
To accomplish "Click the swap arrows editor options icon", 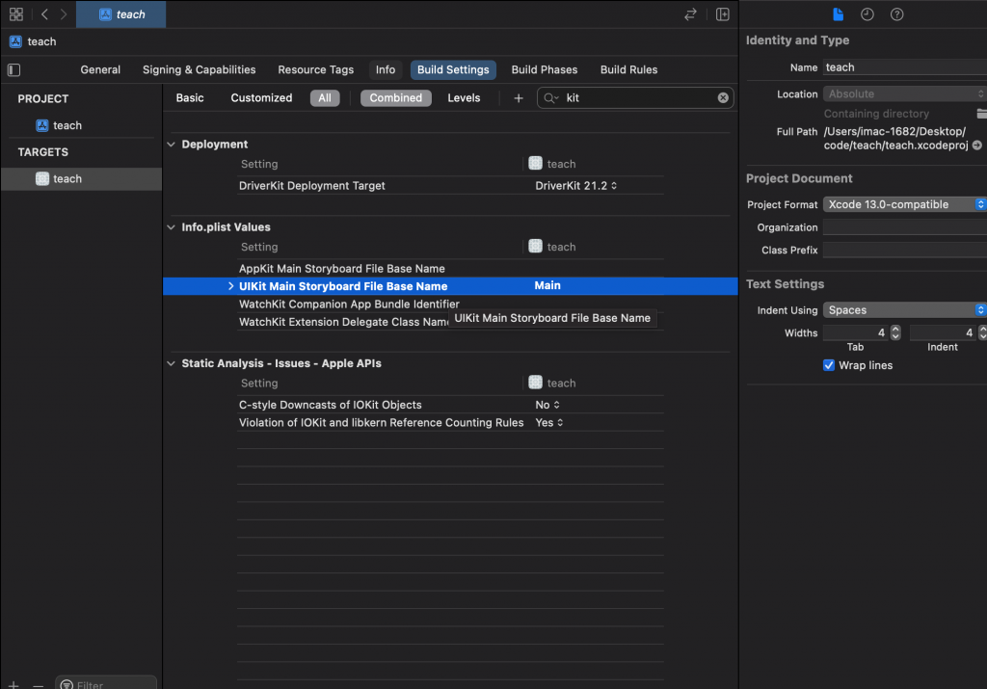I will (x=690, y=14).
